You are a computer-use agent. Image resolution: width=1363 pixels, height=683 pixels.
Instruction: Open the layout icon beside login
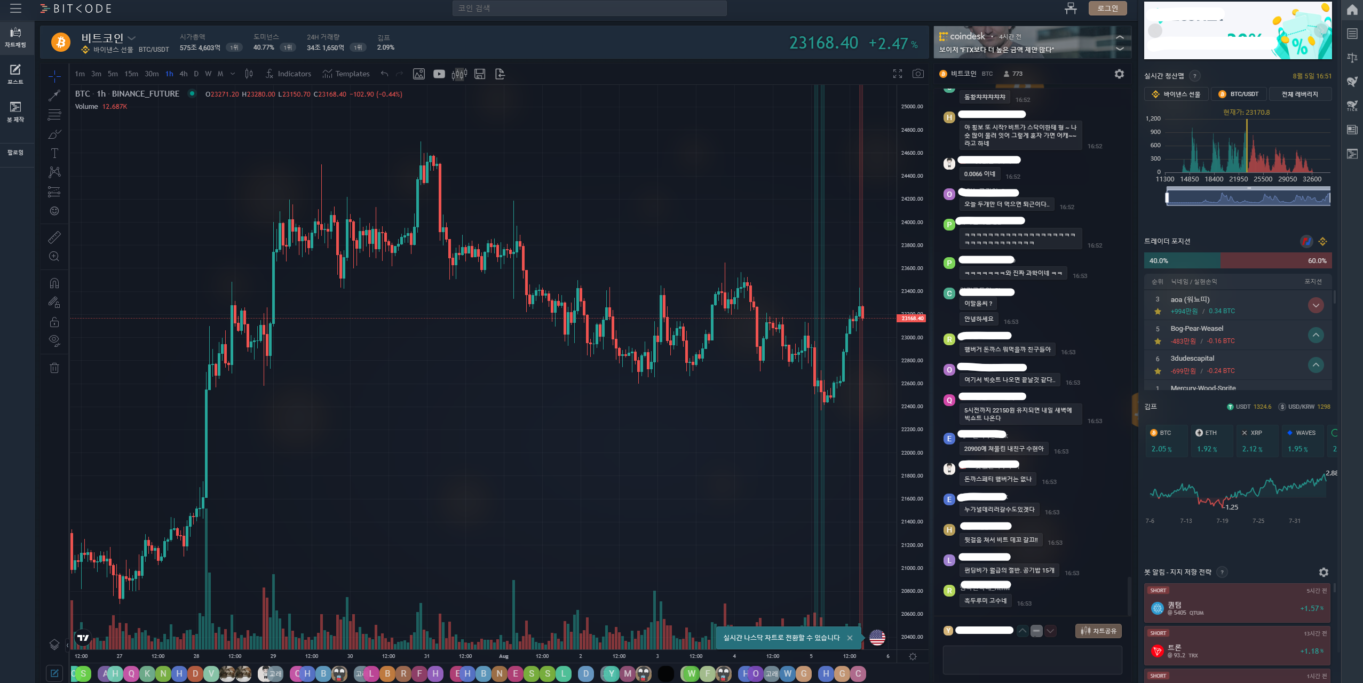click(1071, 9)
